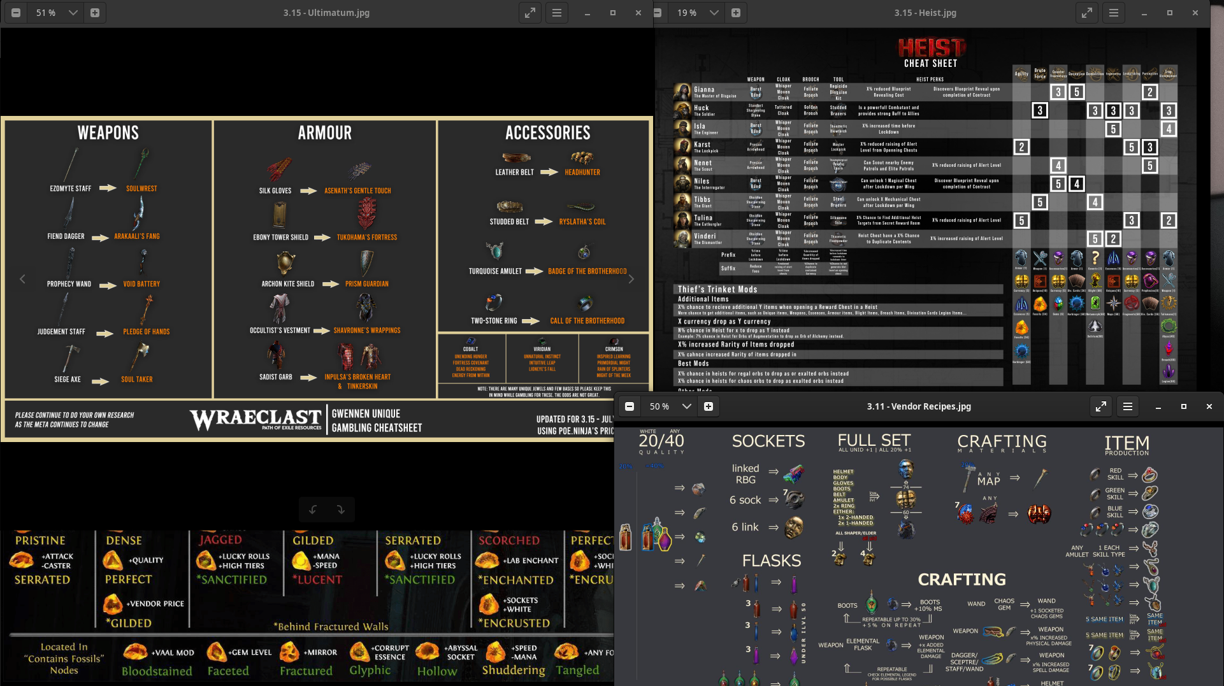Rotate the Ultimatum image counter-clockwise
1224x686 pixels.
point(313,510)
